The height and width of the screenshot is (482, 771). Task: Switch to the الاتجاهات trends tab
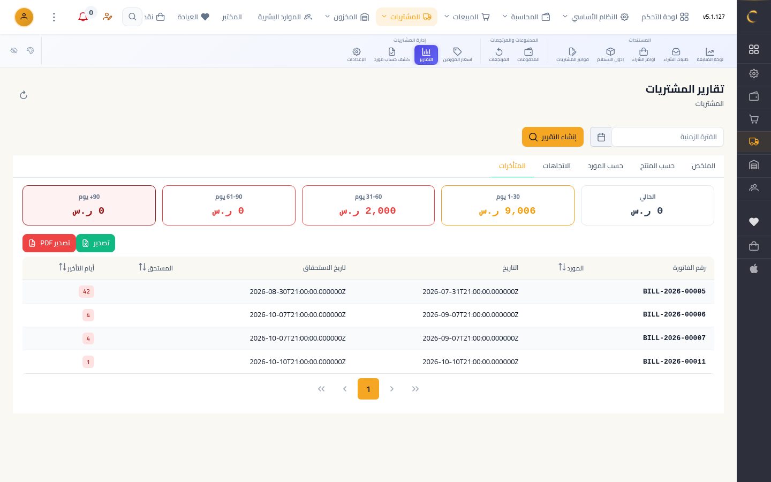coord(557,166)
